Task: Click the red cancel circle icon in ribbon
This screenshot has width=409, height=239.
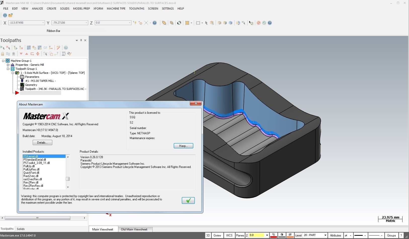Action: (259, 23)
